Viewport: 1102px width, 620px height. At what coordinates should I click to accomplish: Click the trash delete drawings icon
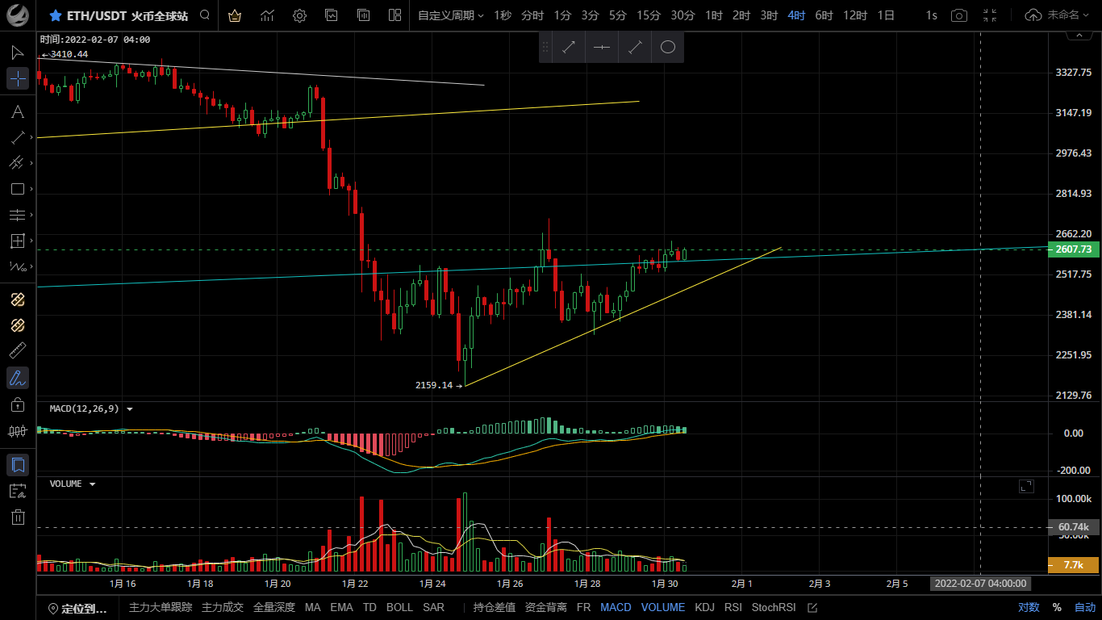tap(18, 517)
